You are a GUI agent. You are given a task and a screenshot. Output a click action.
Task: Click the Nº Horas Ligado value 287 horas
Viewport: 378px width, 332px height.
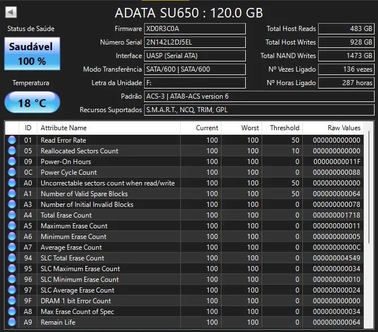click(346, 83)
